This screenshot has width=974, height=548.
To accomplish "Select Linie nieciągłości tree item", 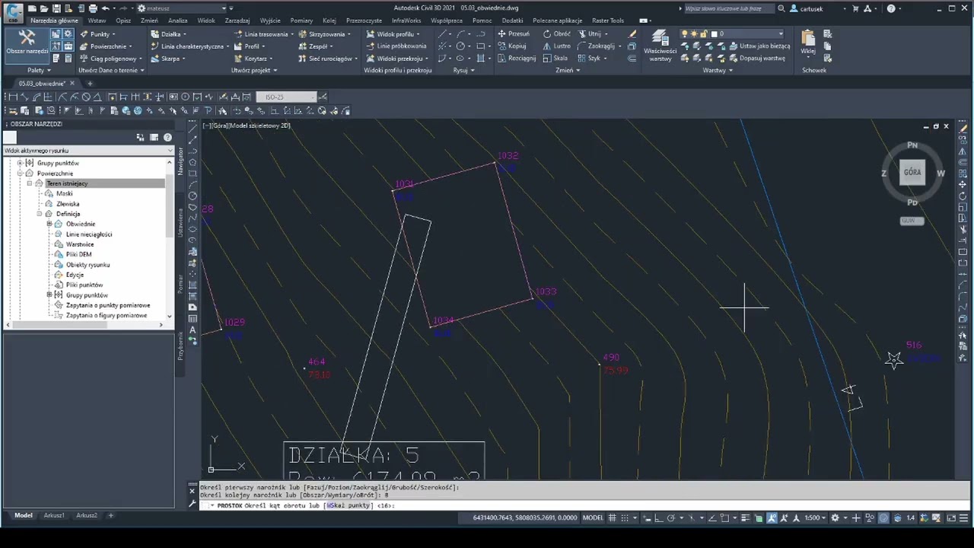I will pos(89,234).
